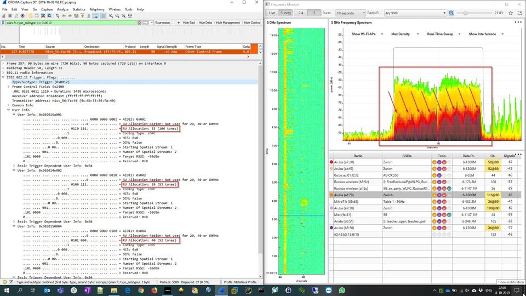Click the red color dot for Aruba (a7:d0)
The image size is (526, 296).
(x=331, y=162)
